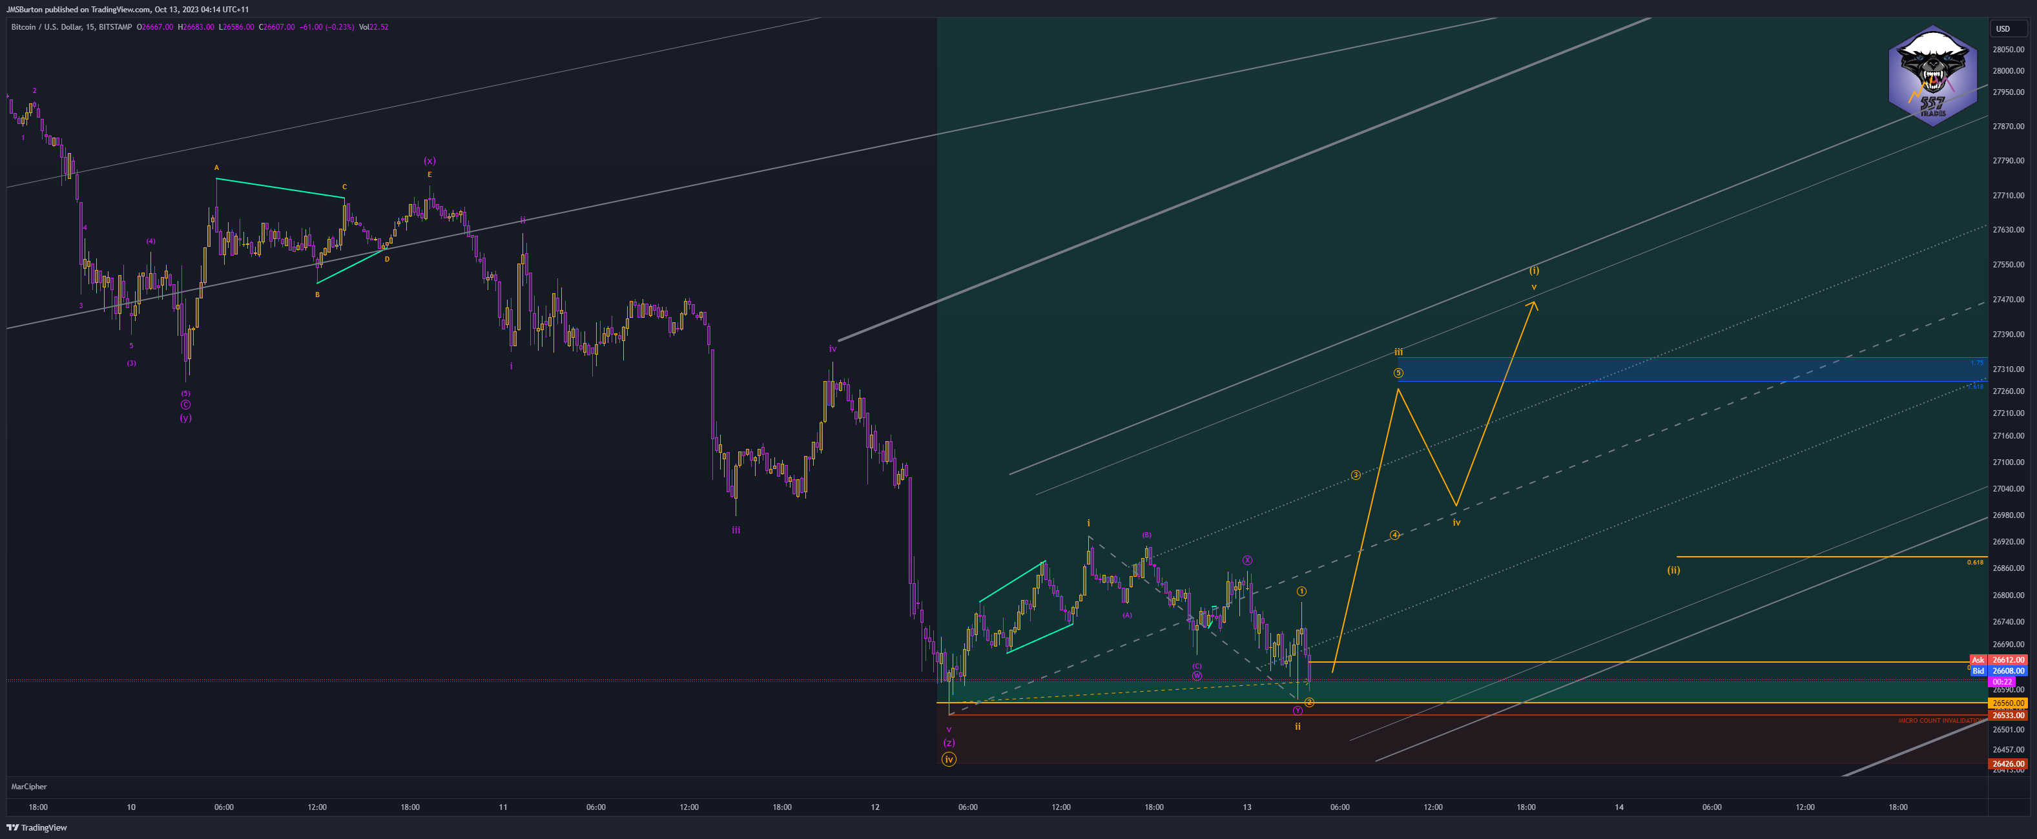
Task: Click the orange circled iv wave label
Action: [949, 759]
